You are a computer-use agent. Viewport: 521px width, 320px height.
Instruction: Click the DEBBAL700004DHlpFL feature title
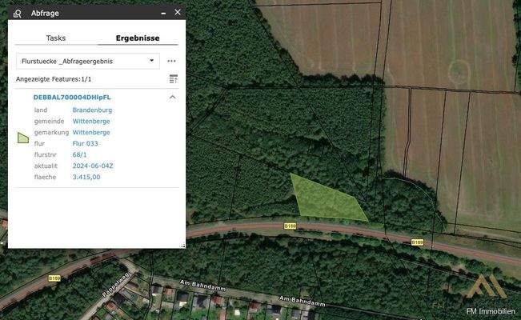[72, 97]
